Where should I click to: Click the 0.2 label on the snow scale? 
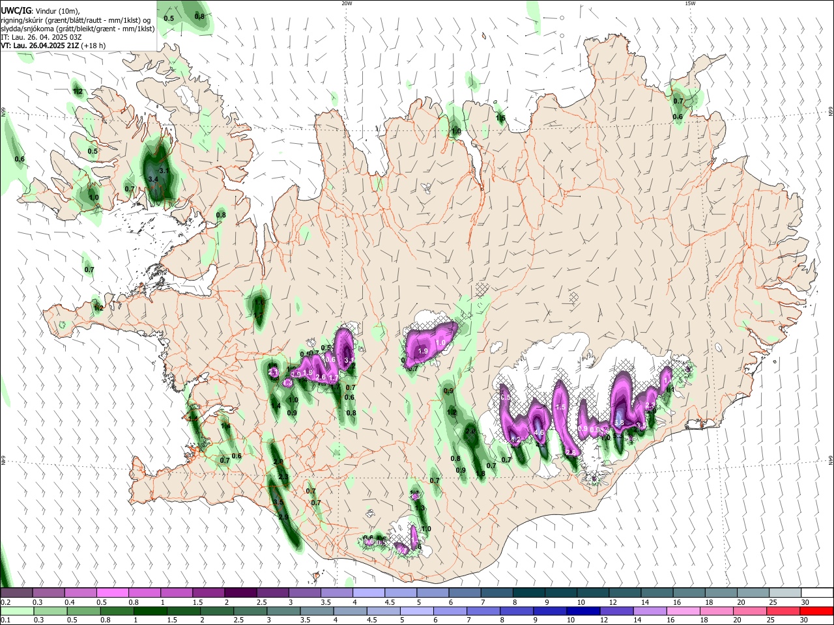coord(5,602)
